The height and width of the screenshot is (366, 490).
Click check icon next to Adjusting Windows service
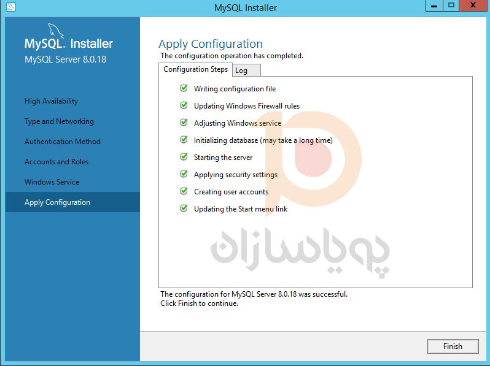coord(184,123)
